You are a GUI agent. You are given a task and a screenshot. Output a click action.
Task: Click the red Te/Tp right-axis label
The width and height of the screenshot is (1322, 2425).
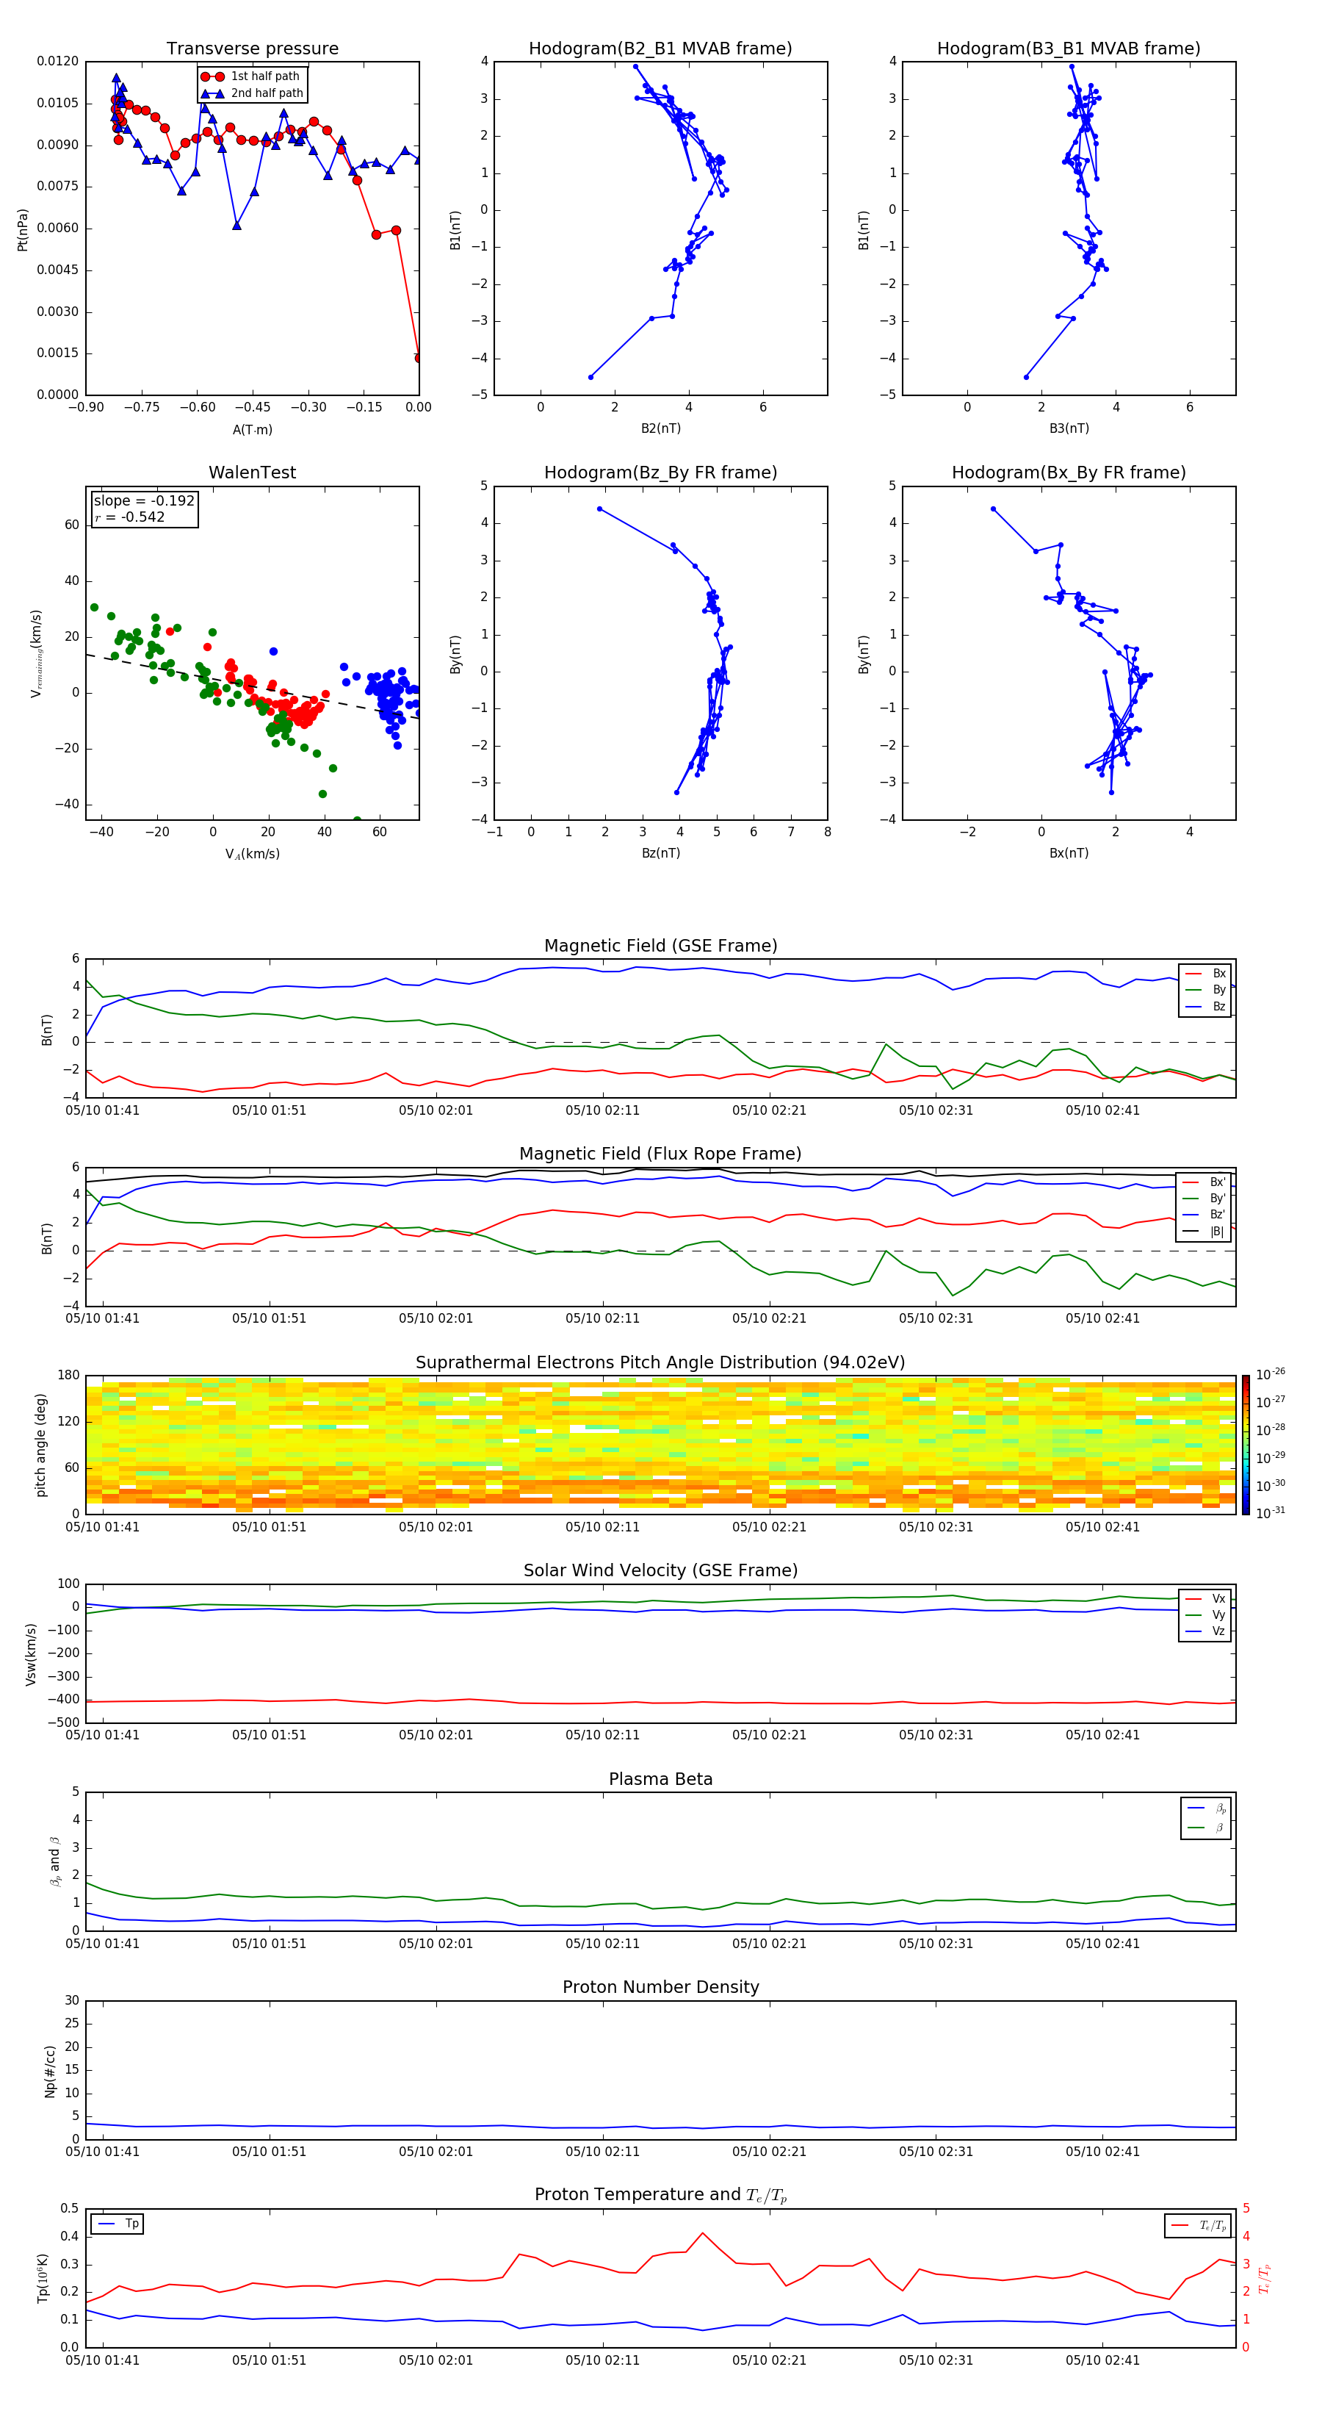click(x=1264, y=2277)
